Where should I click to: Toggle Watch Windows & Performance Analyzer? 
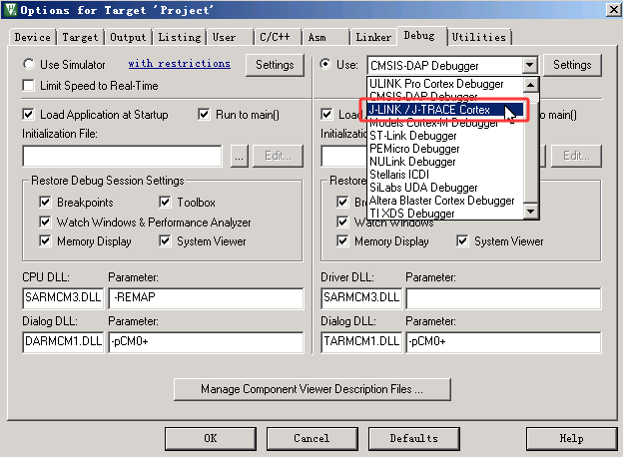(45, 222)
